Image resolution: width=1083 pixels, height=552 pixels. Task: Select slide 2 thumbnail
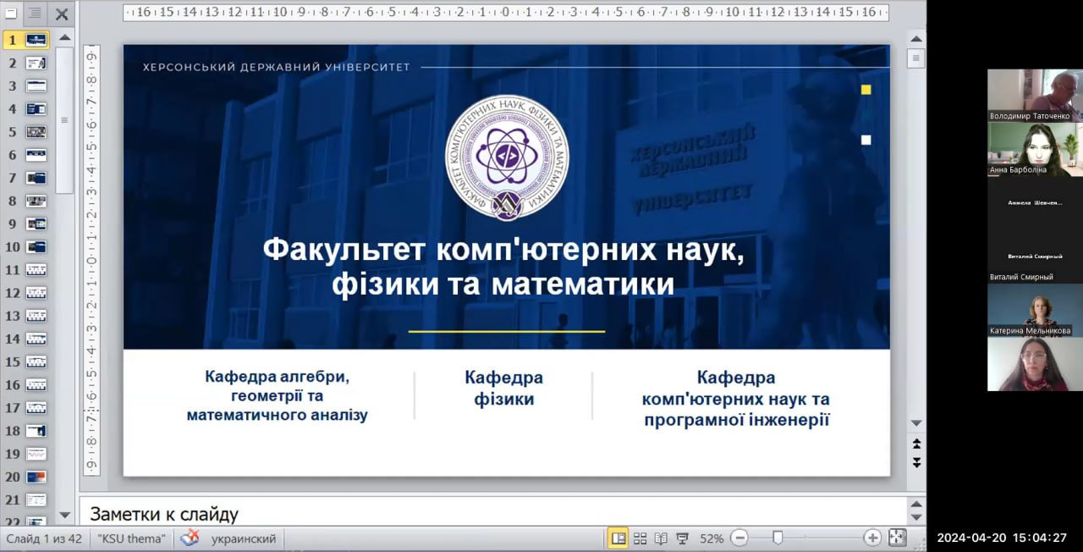(36, 63)
